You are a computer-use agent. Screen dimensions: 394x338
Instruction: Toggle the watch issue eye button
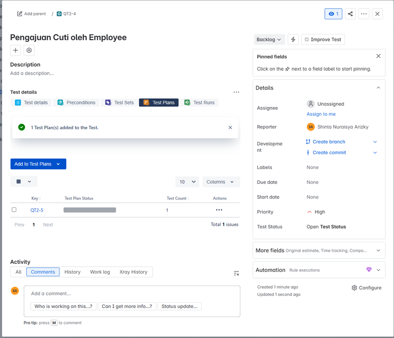click(x=333, y=14)
